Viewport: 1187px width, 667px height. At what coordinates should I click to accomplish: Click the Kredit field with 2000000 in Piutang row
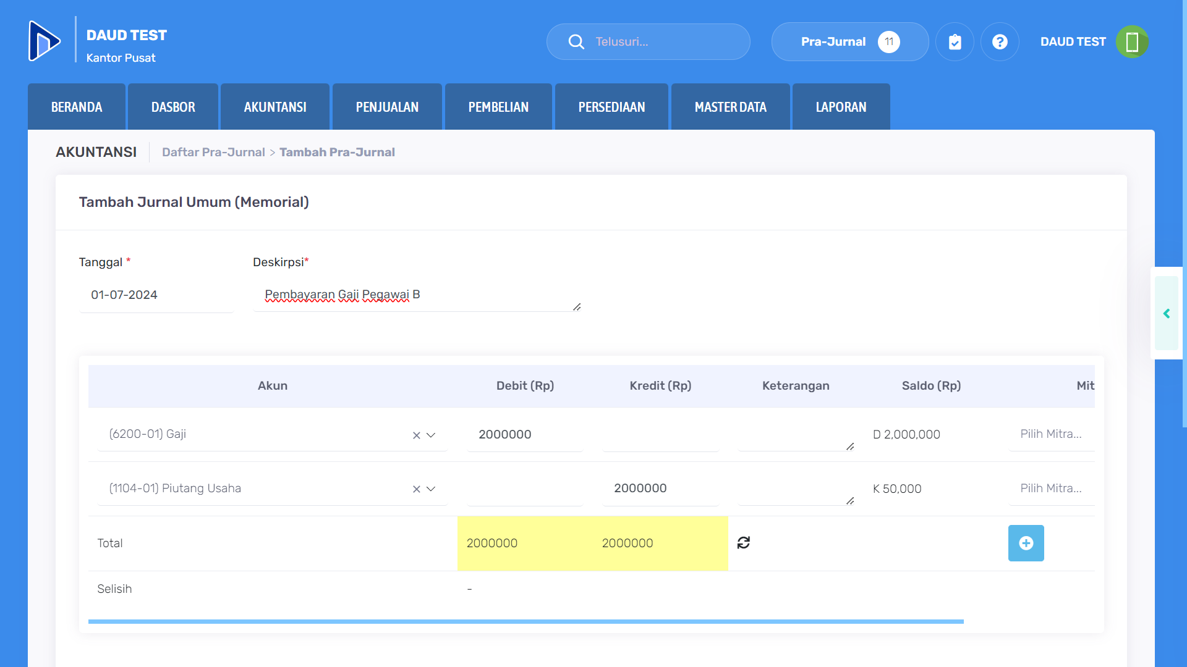(660, 489)
